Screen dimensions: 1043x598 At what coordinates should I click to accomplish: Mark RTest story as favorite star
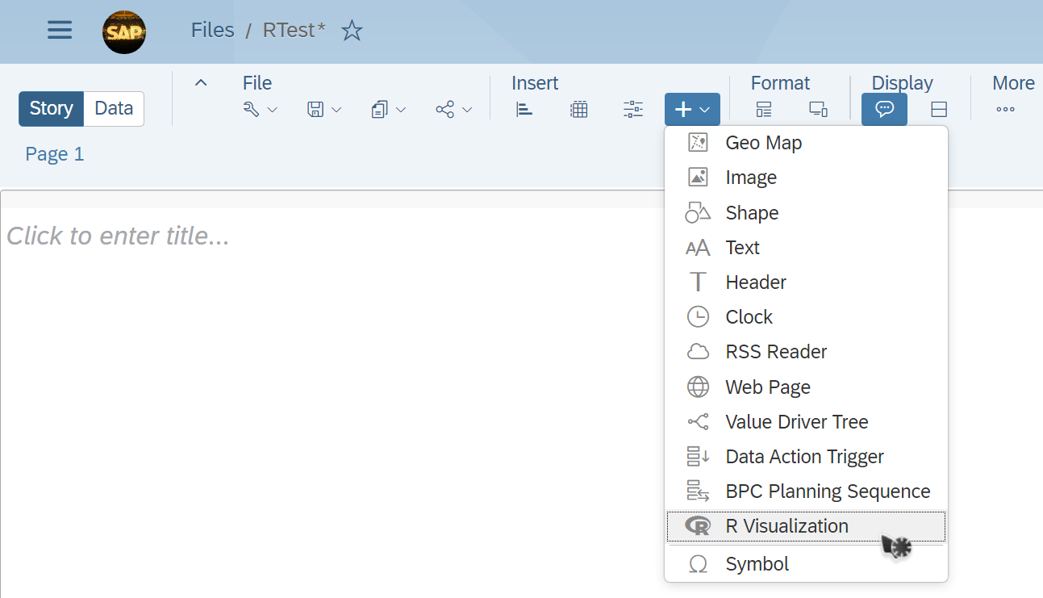(352, 31)
